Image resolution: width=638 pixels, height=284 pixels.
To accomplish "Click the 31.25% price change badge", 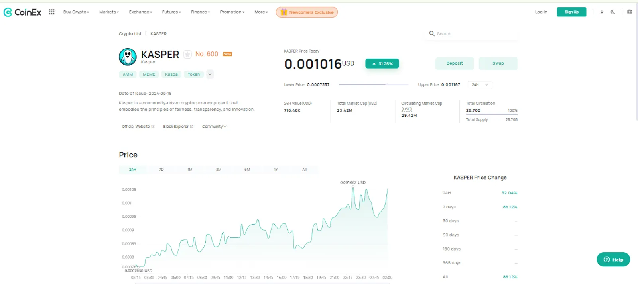I will (382, 64).
